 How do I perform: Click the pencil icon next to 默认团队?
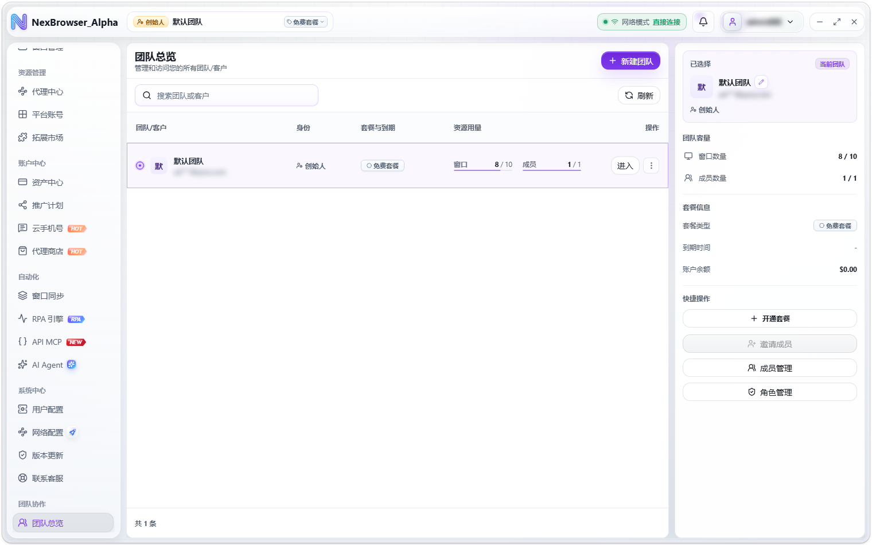(x=761, y=82)
